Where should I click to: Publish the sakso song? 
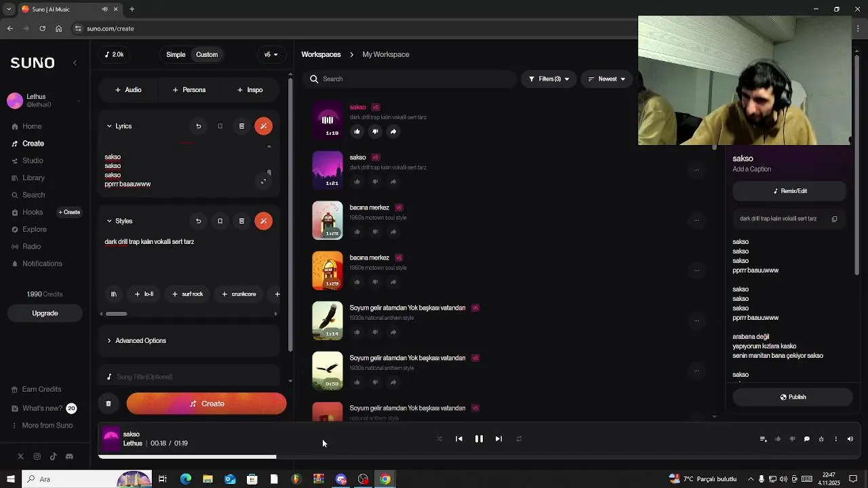coord(793,397)
